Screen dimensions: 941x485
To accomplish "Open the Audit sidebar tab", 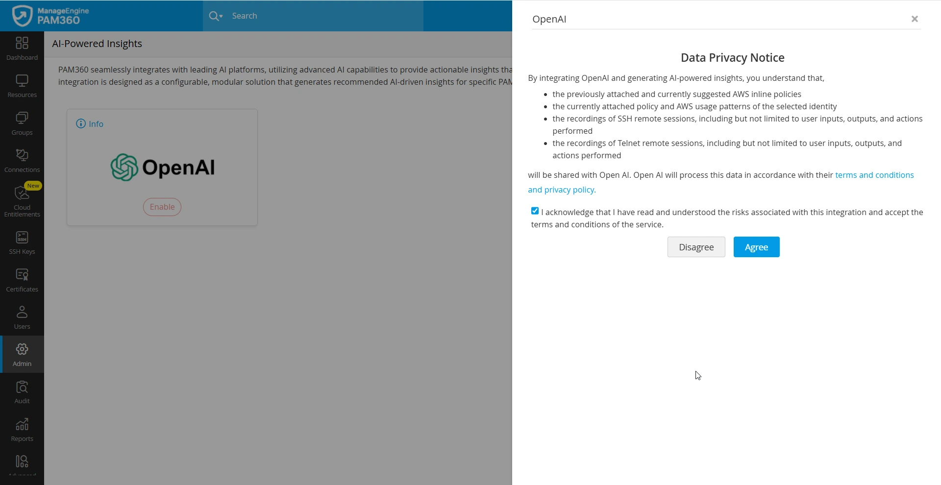I will coord(22,392).
